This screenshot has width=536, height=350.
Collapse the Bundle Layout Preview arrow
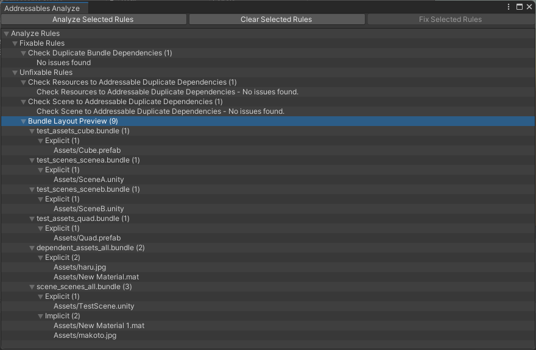coord(23,122)
